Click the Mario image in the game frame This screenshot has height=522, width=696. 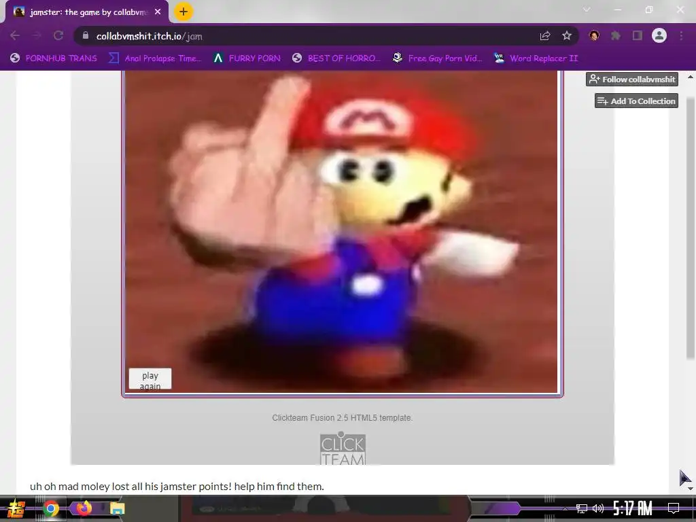[x=341, y=231]
